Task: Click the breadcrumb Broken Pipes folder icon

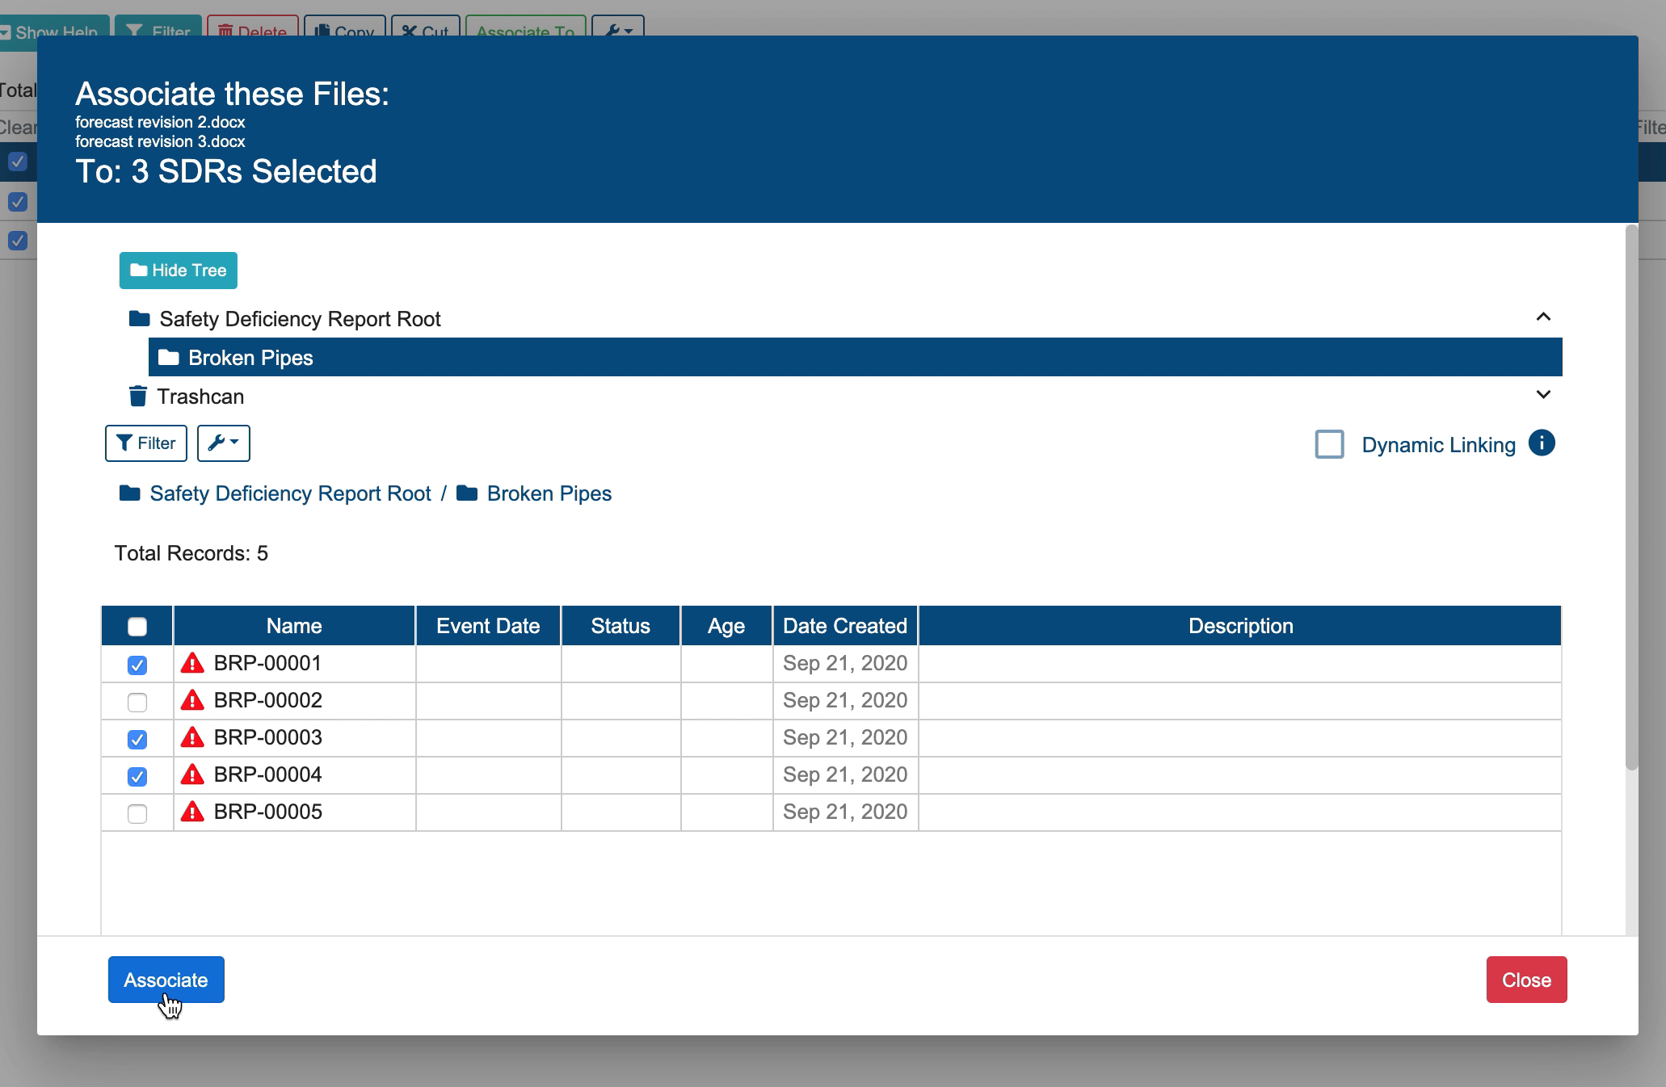Action: pos(467,493)
